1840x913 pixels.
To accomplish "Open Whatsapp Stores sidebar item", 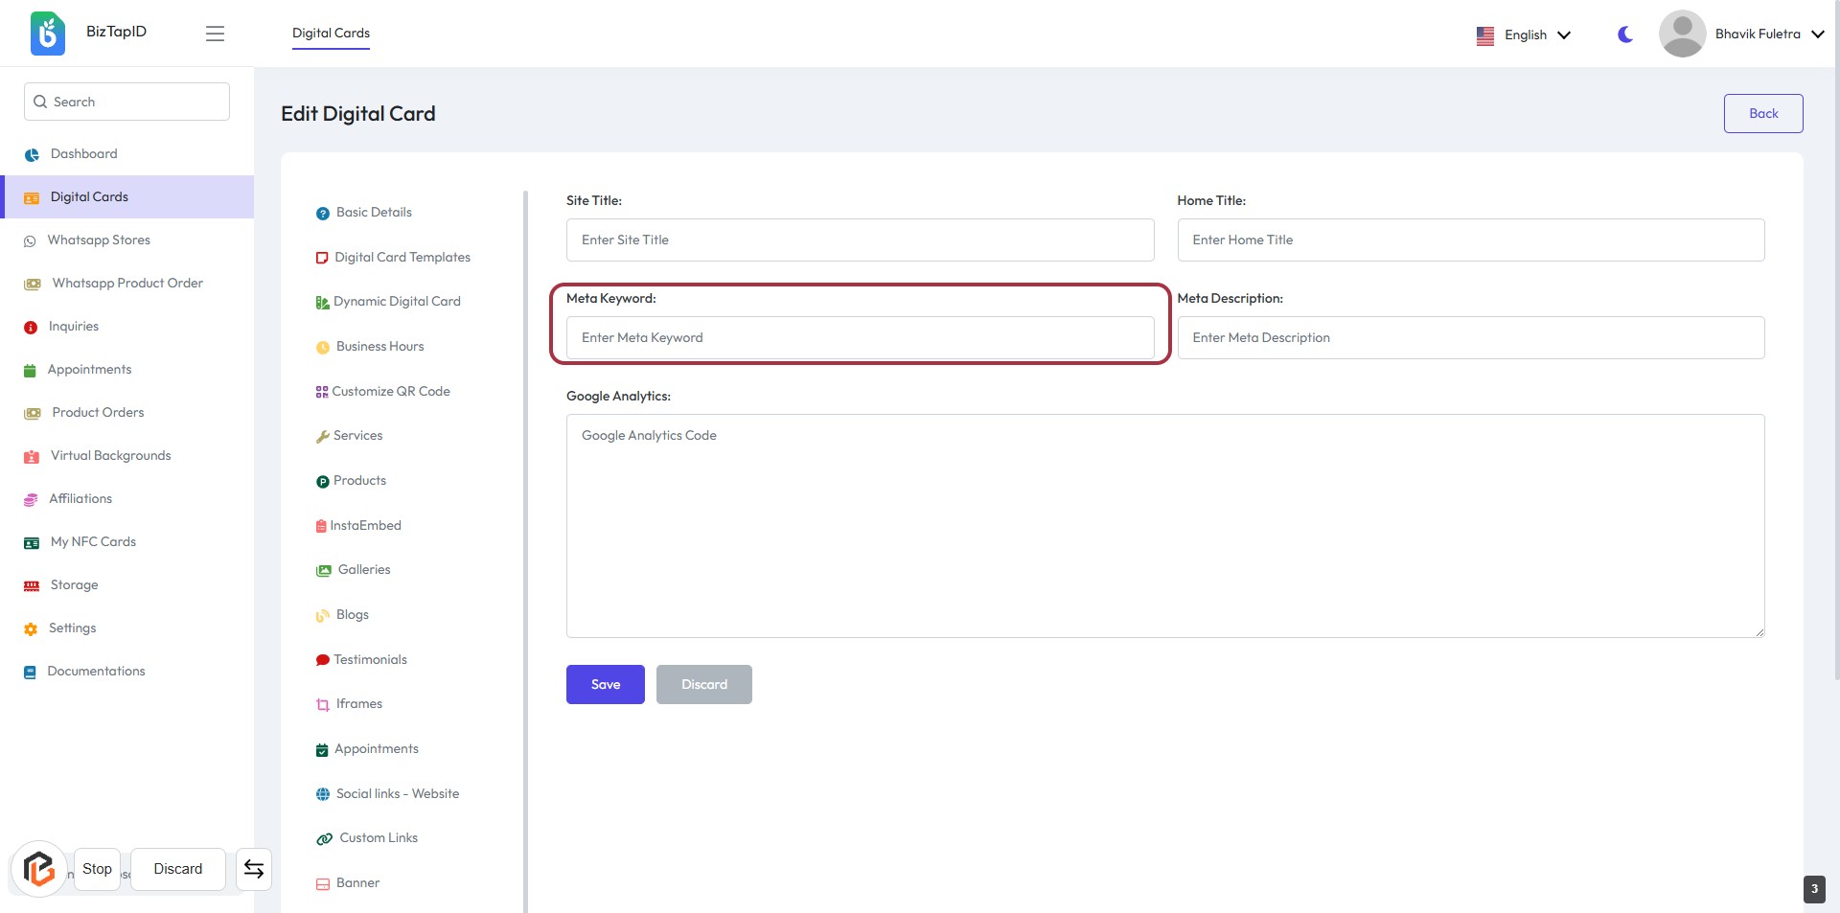I will pyautogui.click(x=99, y=240).
